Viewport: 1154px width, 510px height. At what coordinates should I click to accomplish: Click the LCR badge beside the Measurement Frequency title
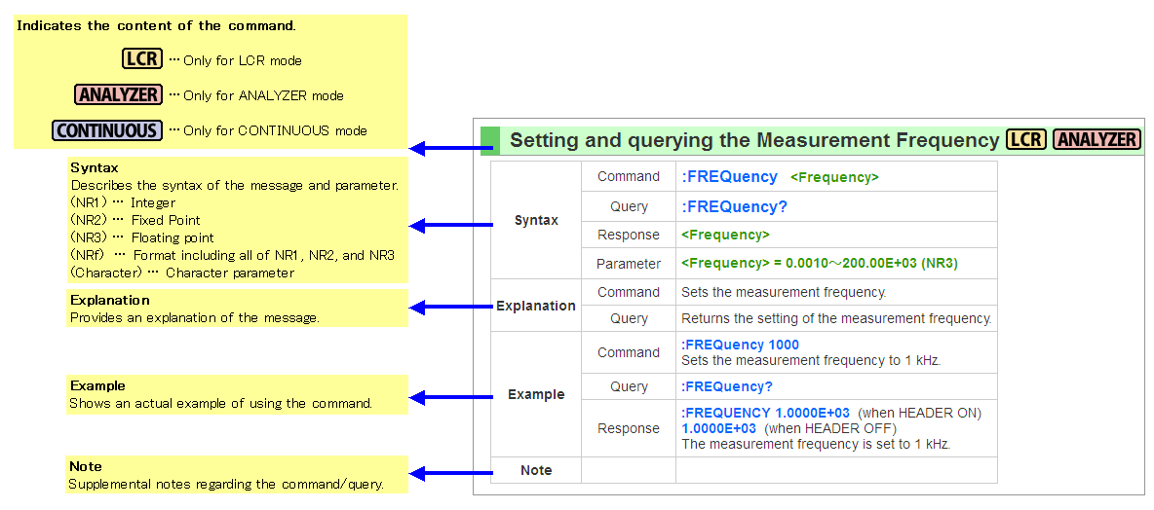pyautogui.click(x=1025, y=140)
